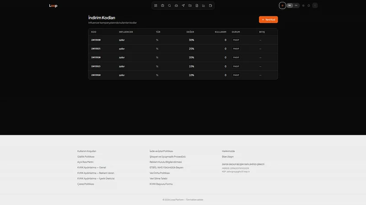Screen dimensions: 366x205
Task: Click the 30% value cell
Action: tap(191, 40)
